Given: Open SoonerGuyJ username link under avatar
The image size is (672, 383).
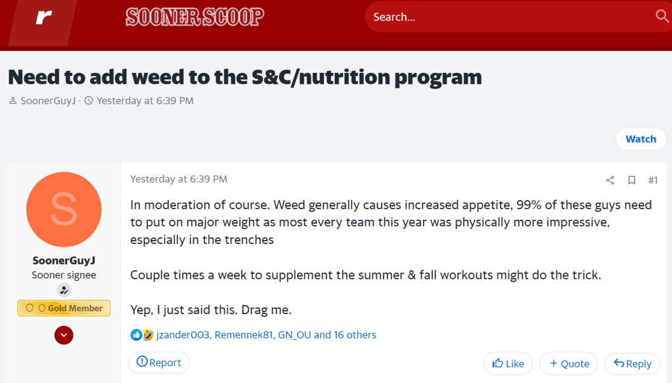Looking at the screenshot, I should 64,260.
